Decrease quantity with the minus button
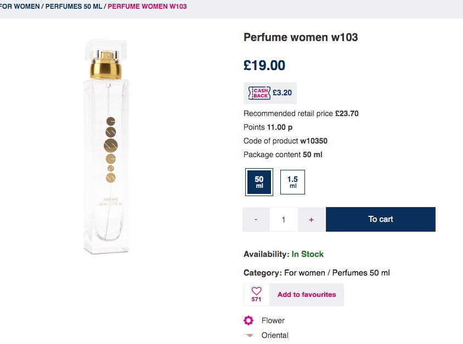 point(256,219)
